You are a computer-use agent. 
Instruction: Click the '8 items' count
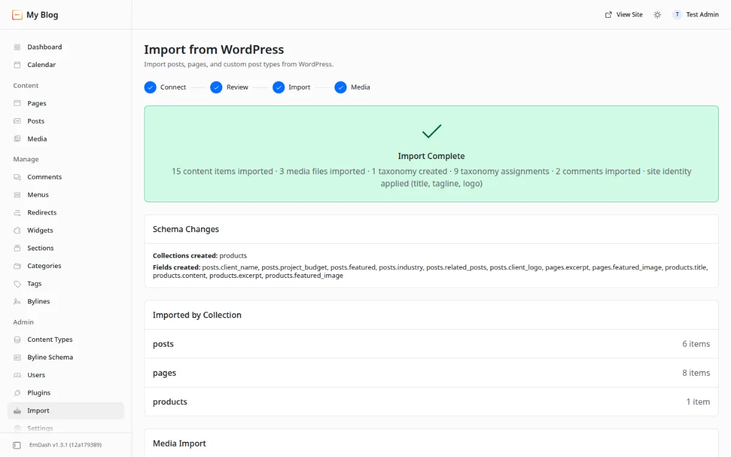click(696, 373)
